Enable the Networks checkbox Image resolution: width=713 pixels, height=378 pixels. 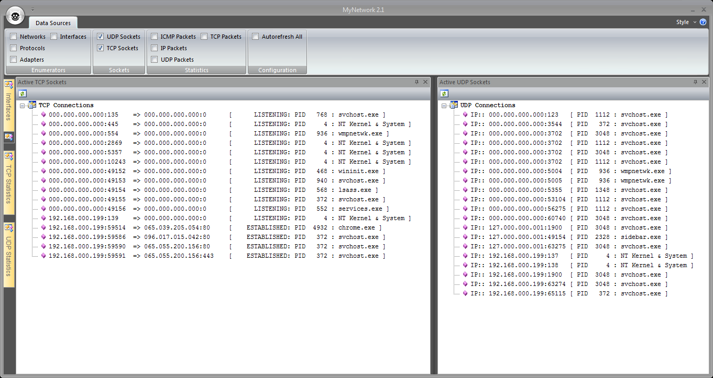point(14,37)
